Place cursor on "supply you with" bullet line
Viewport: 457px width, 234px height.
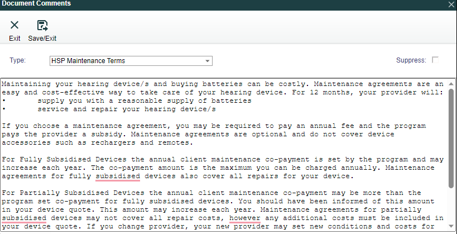point(144,101)
